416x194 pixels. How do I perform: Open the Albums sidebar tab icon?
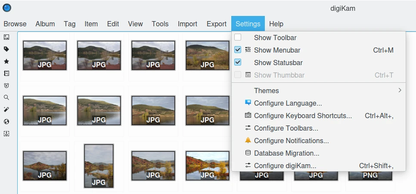(6, 37)
